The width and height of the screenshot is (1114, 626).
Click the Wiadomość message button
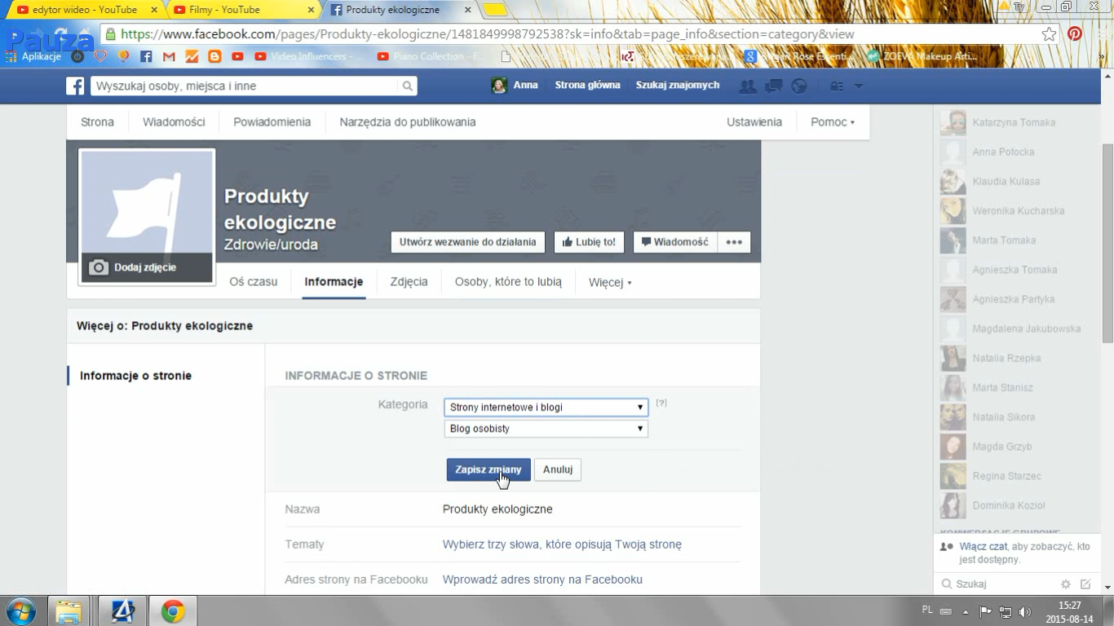point(675,242)
